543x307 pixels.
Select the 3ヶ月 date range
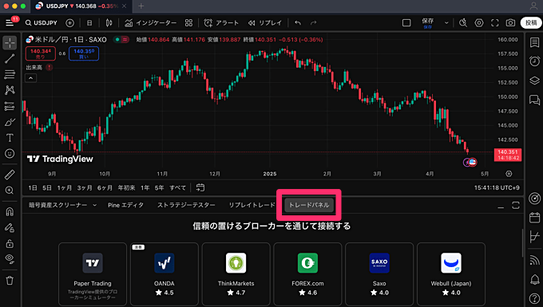[x=85, y=187]
